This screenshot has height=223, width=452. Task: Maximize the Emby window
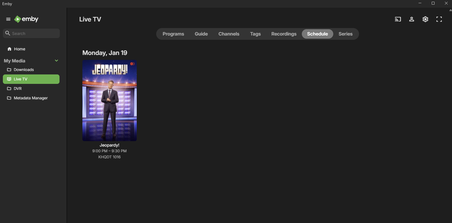coord(433,3)
